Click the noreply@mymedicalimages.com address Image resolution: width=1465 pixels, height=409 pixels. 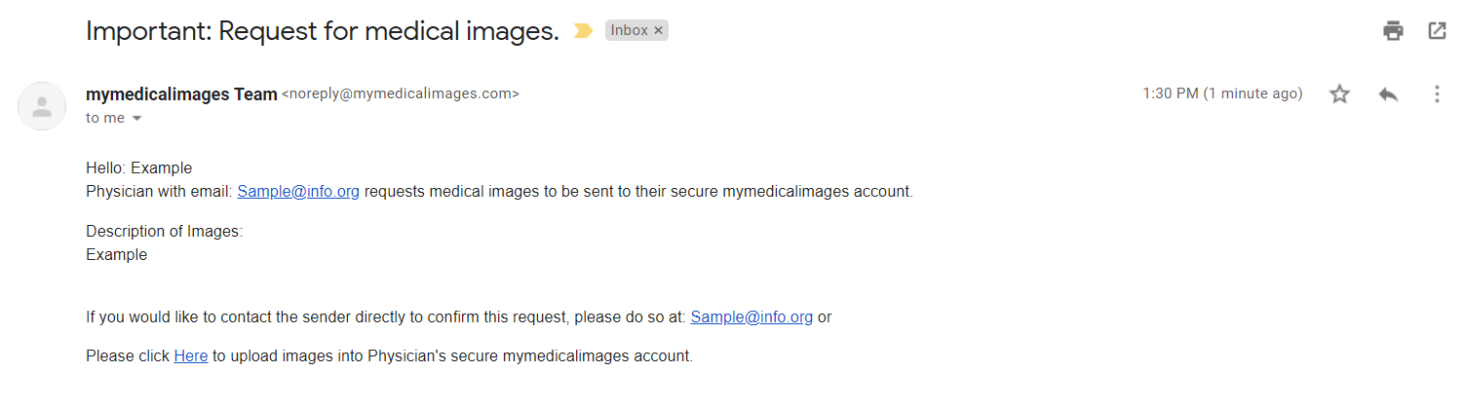tap(401, 94)
